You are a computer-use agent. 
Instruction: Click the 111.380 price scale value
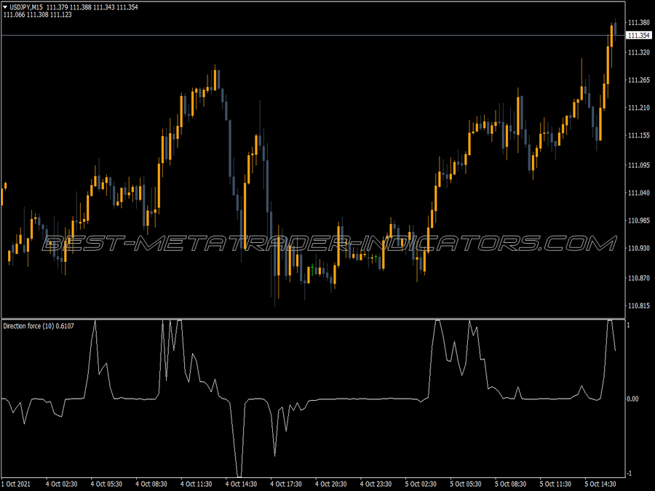[639, 23]
